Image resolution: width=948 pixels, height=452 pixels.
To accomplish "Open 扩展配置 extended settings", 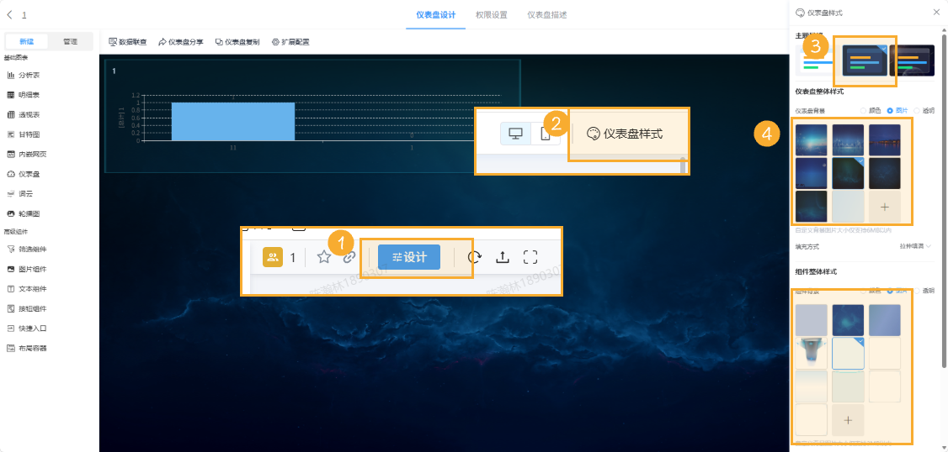I will coord(290,42).
